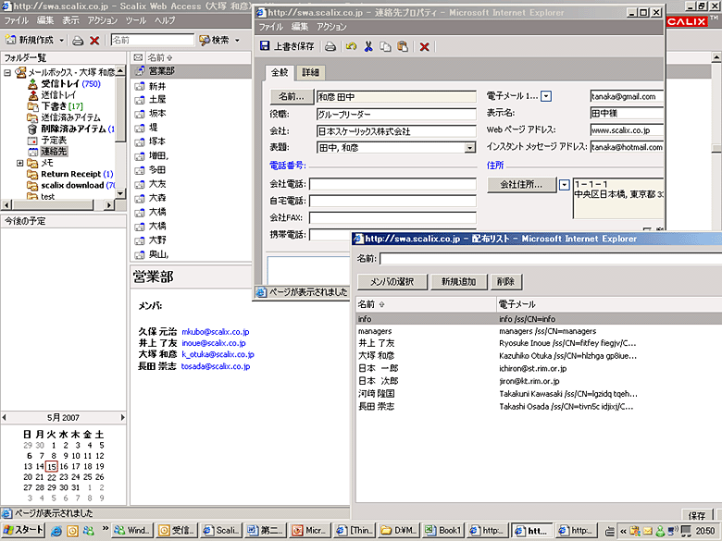Click the red delete X in contact toolbar
Image resolution: width=722 pixels, height=541 pixels.
(x=424, y=46)
